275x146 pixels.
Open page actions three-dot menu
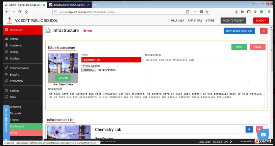[x=196, y=12]
